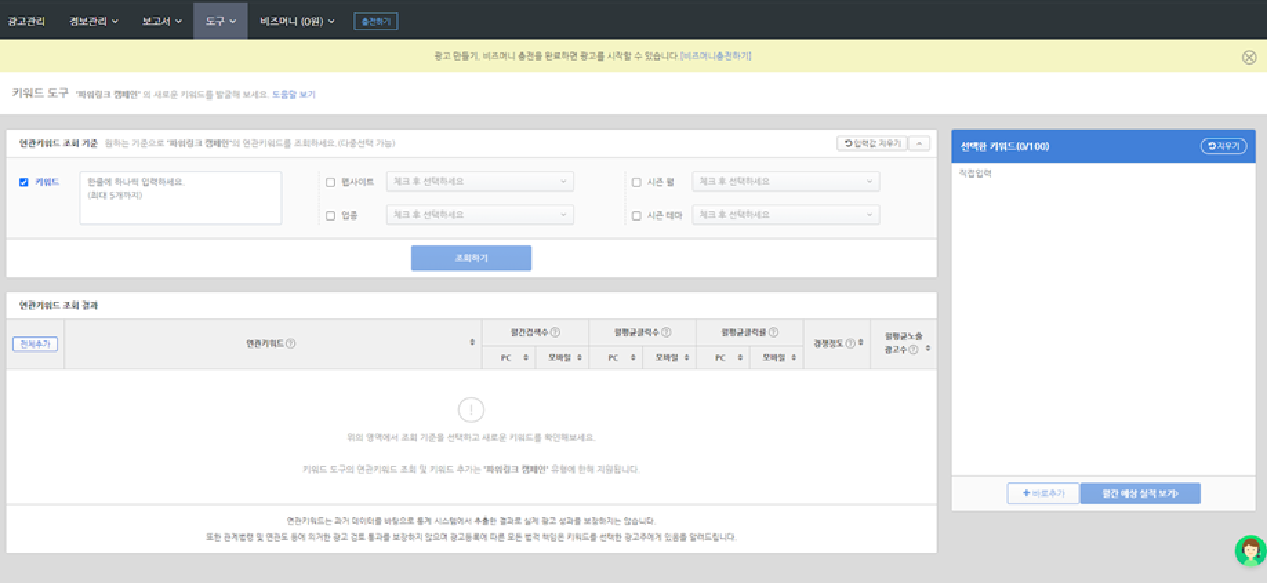Expand the 도구 menu

click(220, 21)
